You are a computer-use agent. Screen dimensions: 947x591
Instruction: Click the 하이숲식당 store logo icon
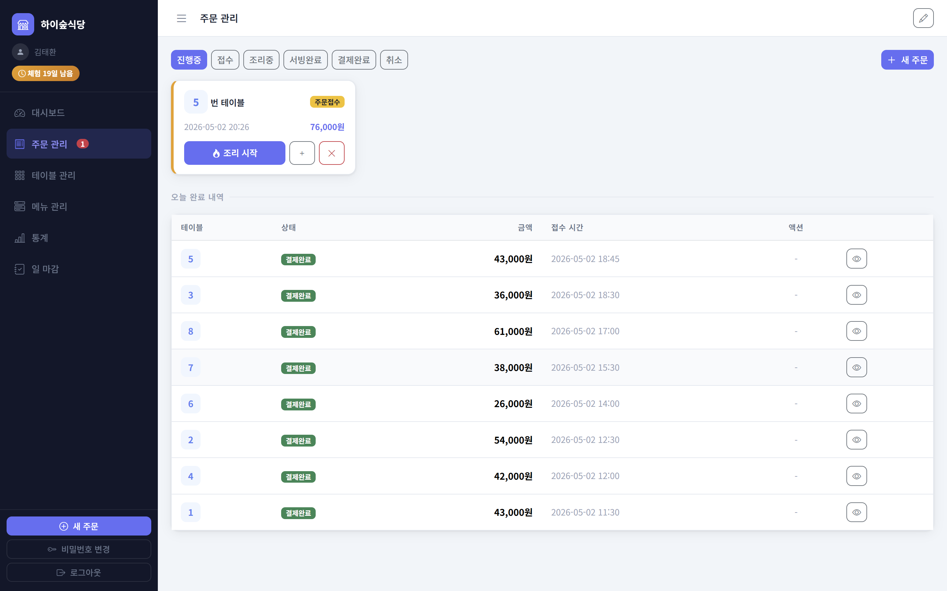coord(23,24)
